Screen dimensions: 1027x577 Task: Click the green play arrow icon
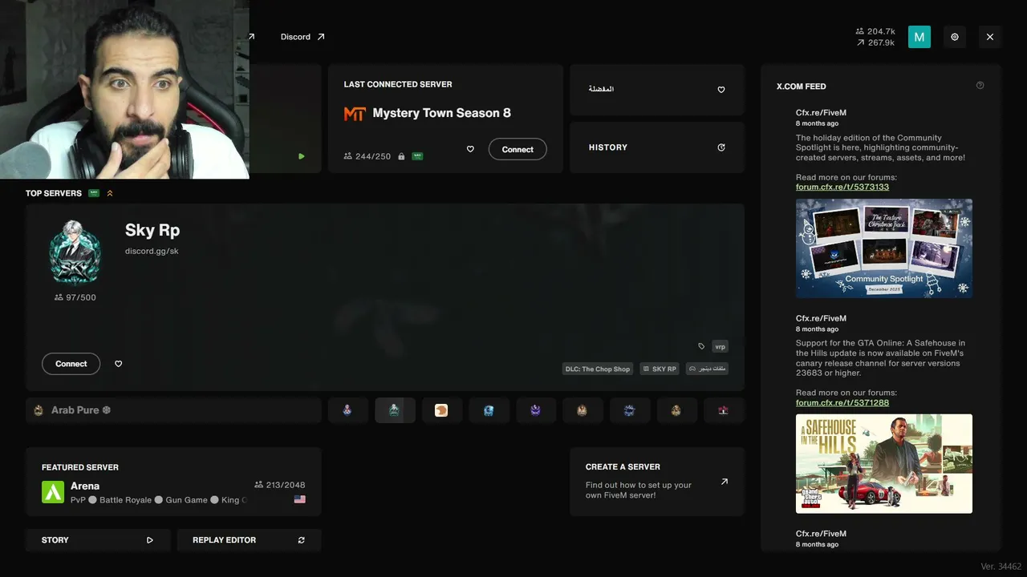coord(302,156)
